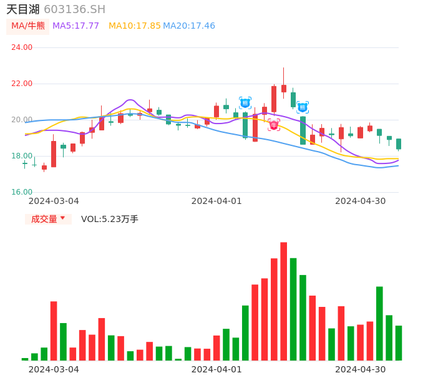Click the red arrow beside 成交量
This screenshot has width=428, height=378.
point(62,218)
